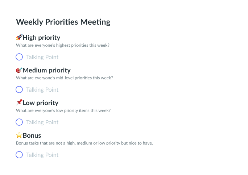Click the Bonus tasks description text

click(84, 143)
